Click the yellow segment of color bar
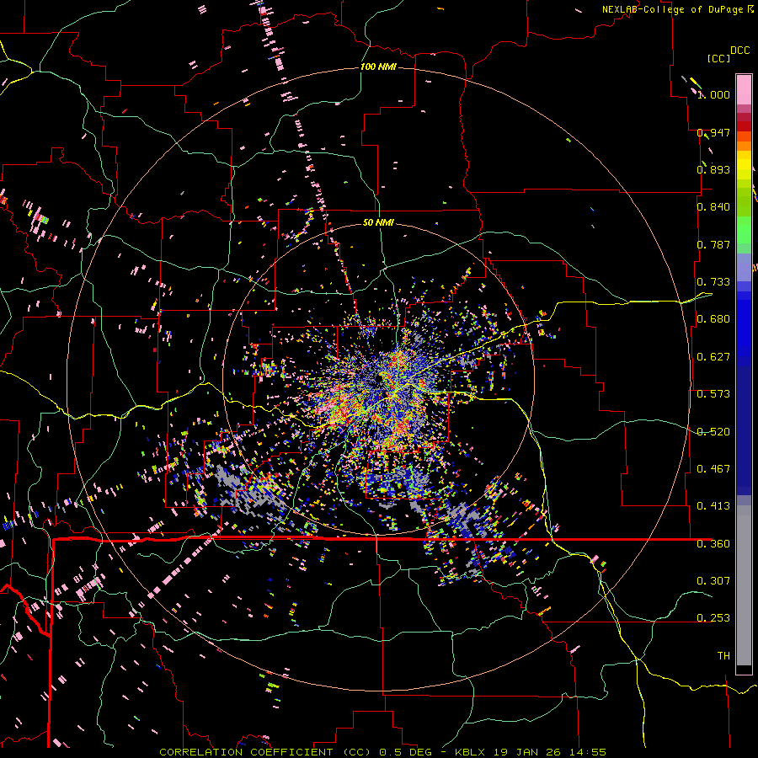758x758 pixels. 744,165
